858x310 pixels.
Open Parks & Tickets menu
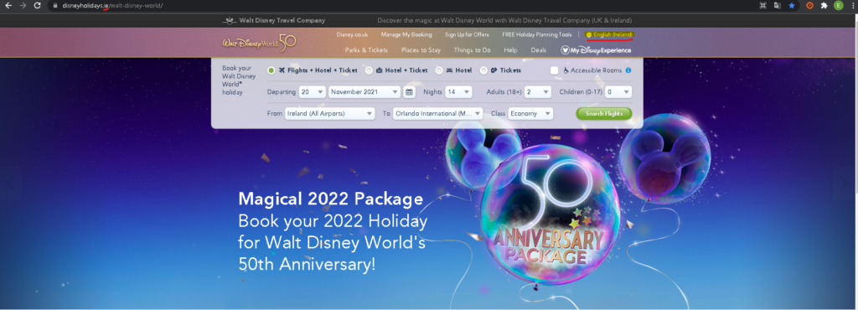(366, 50)
